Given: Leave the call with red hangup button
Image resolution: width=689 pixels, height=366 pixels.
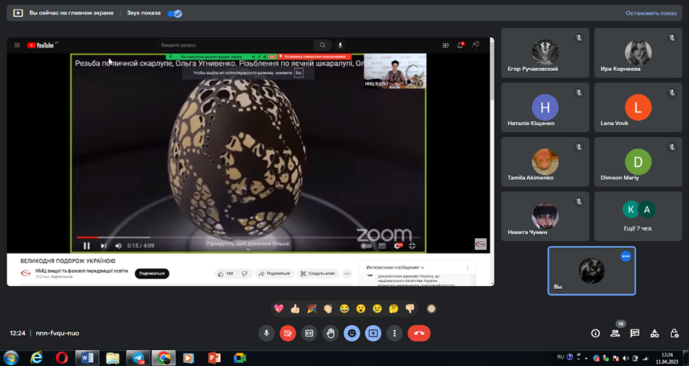Looking at the screenshot, I should click(419, 333).
